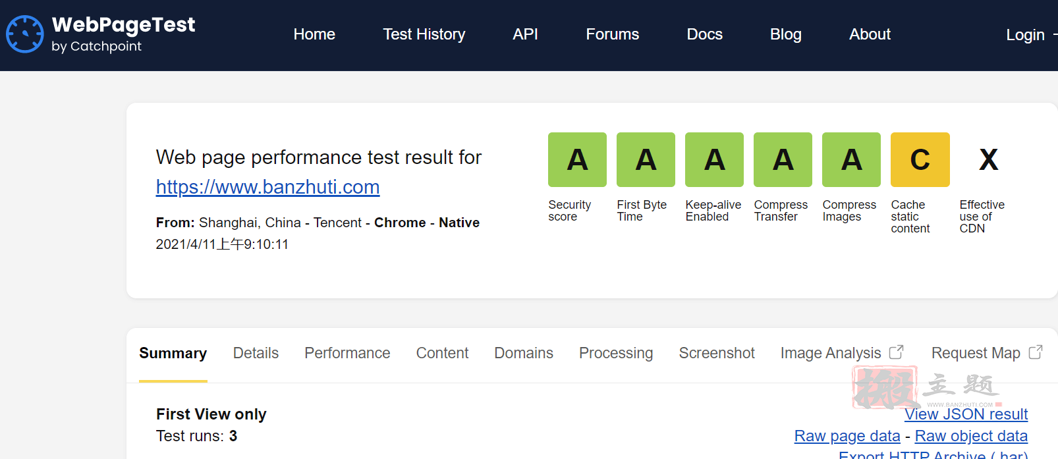Click the Compress Images A grade badge
Viewport: 1058px width, 459px height.
coord(851,159)
